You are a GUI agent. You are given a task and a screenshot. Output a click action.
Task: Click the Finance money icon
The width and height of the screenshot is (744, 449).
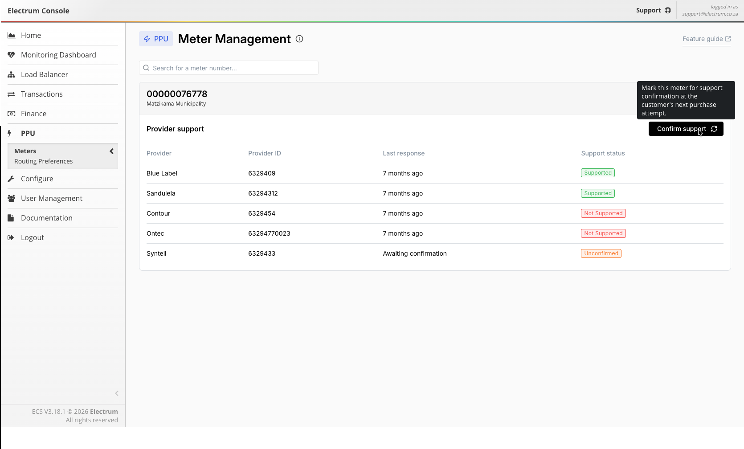point(12,114)
